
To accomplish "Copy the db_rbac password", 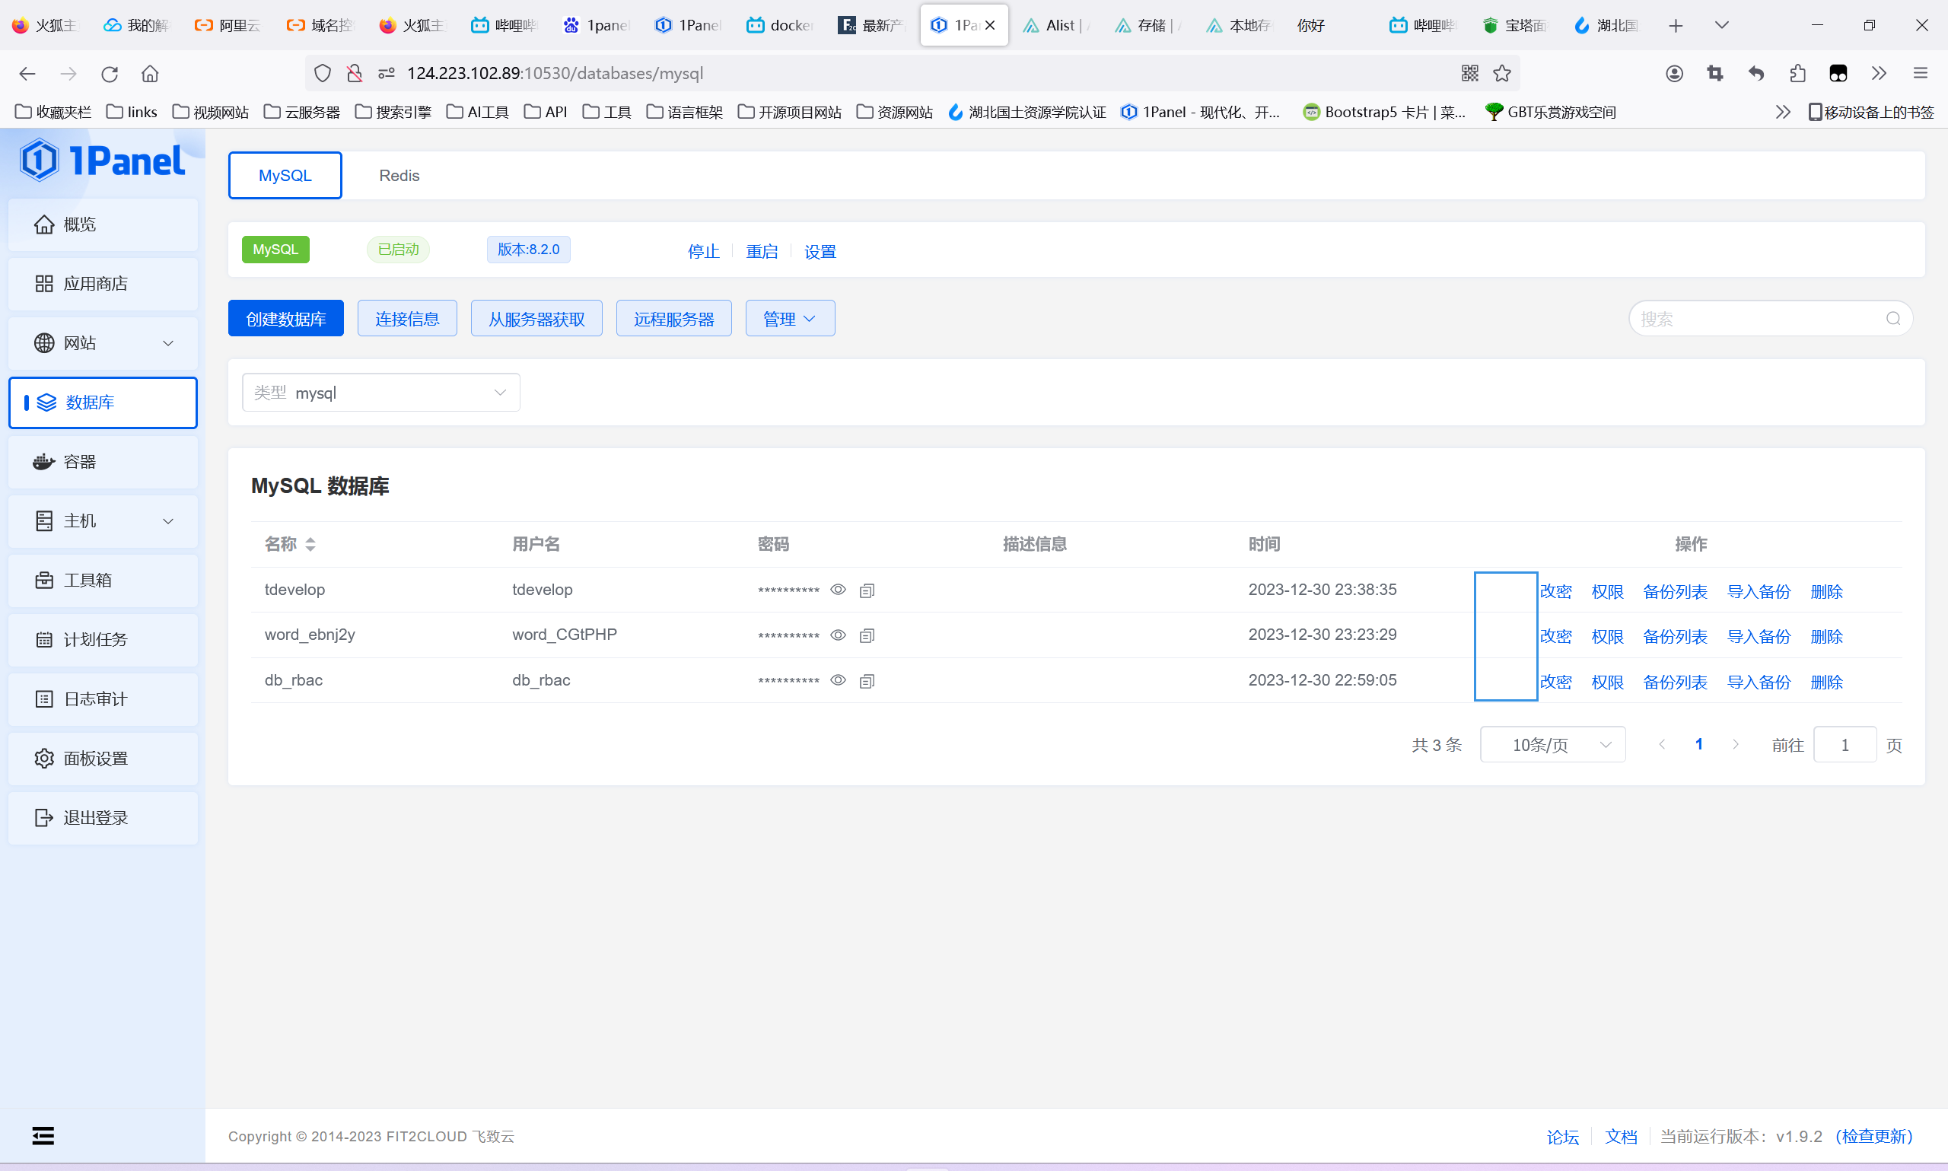I will 866,681.
